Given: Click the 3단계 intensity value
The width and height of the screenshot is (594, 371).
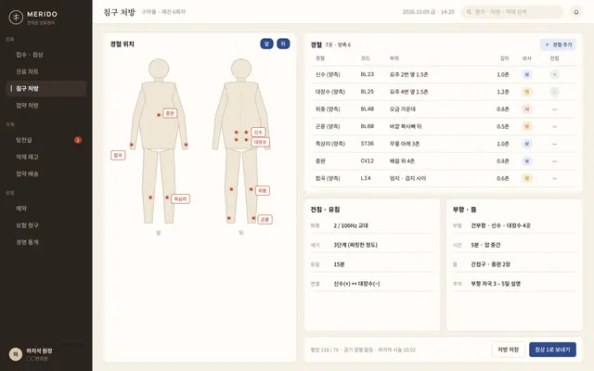Looking at the screenshot, I should coord(355,245).
